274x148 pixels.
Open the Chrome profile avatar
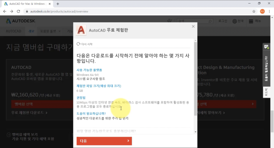[262, 11]
